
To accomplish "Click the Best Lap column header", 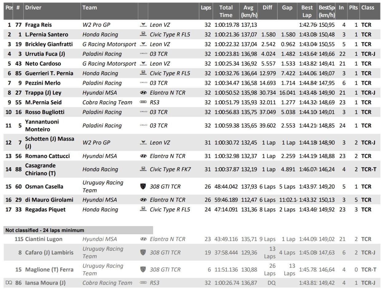I will (x=307, y=11).
